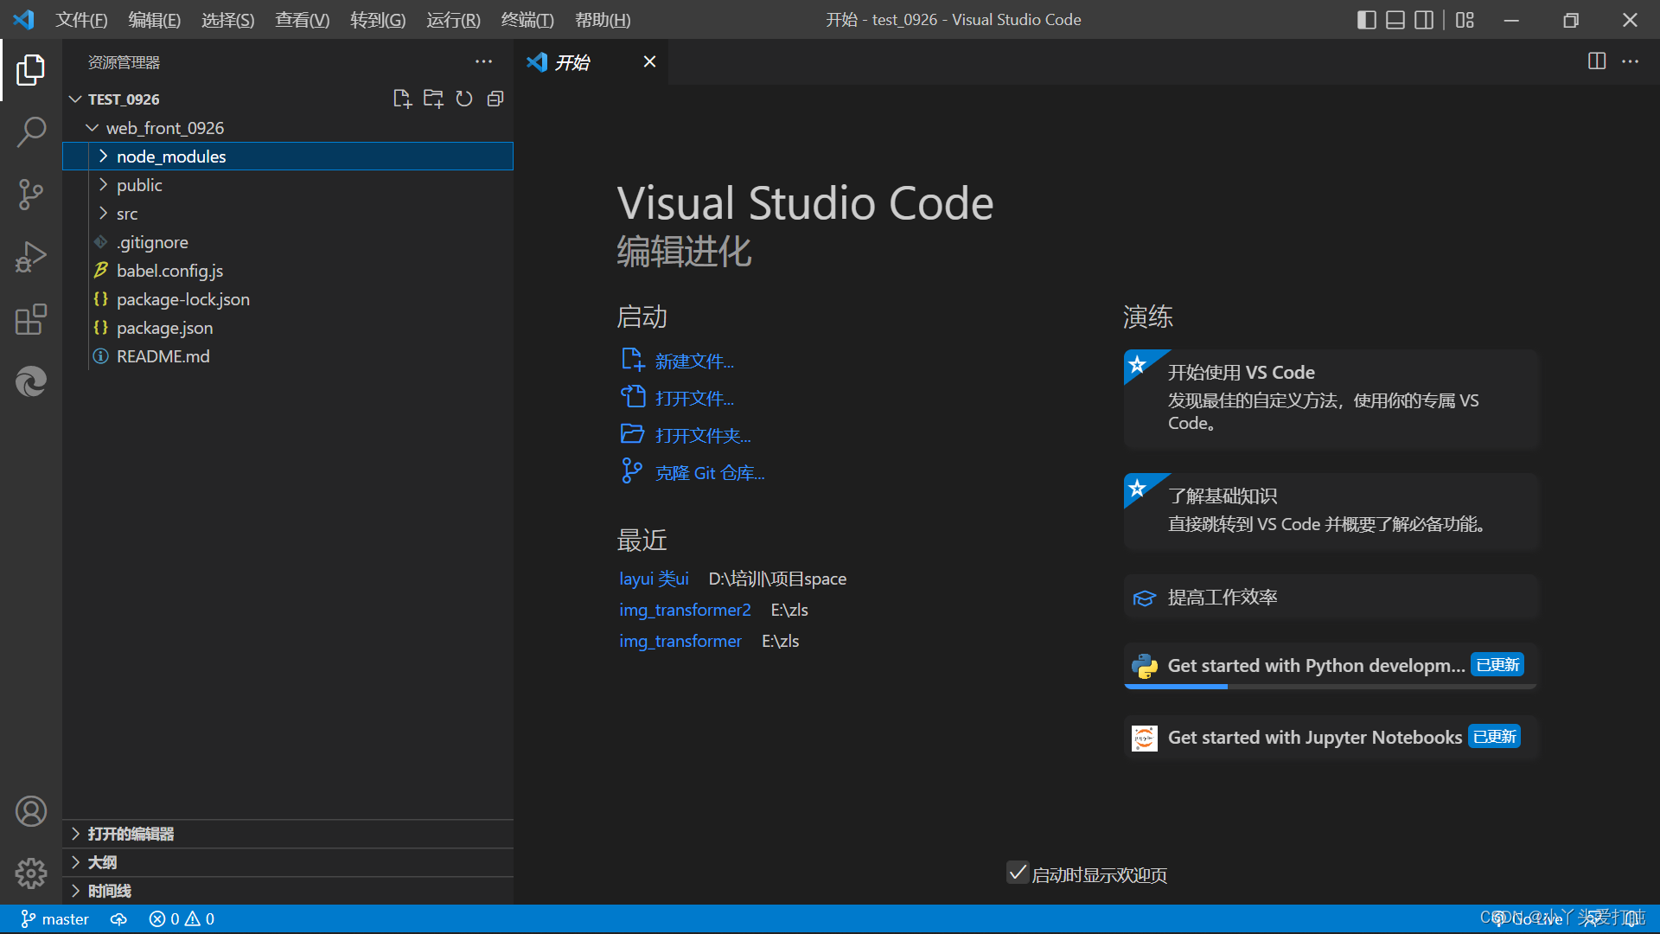The image size is (1660, 934).
Task: Click New File icon in TEST_0926 header
Action: click(x=402, y=99)
